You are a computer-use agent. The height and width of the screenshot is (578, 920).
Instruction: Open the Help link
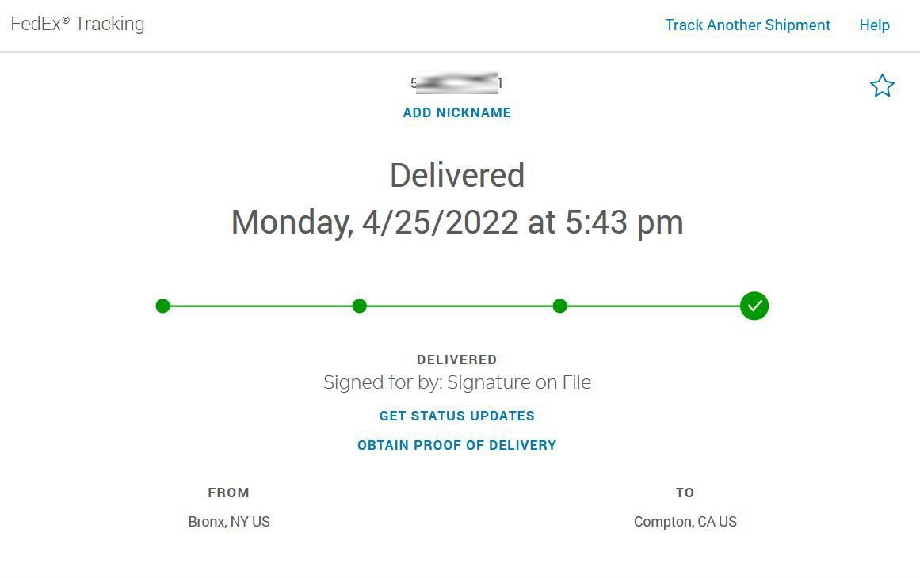coord(874,25)
